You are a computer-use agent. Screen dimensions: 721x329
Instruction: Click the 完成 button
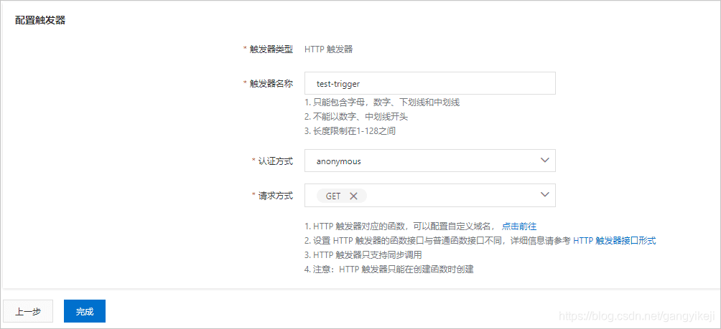point(85,312)
